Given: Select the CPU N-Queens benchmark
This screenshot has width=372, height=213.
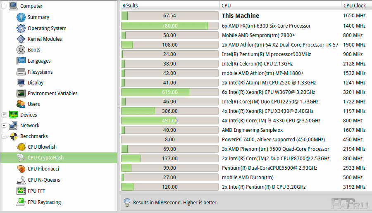Looking at the screenshot, I should [44, 180].
